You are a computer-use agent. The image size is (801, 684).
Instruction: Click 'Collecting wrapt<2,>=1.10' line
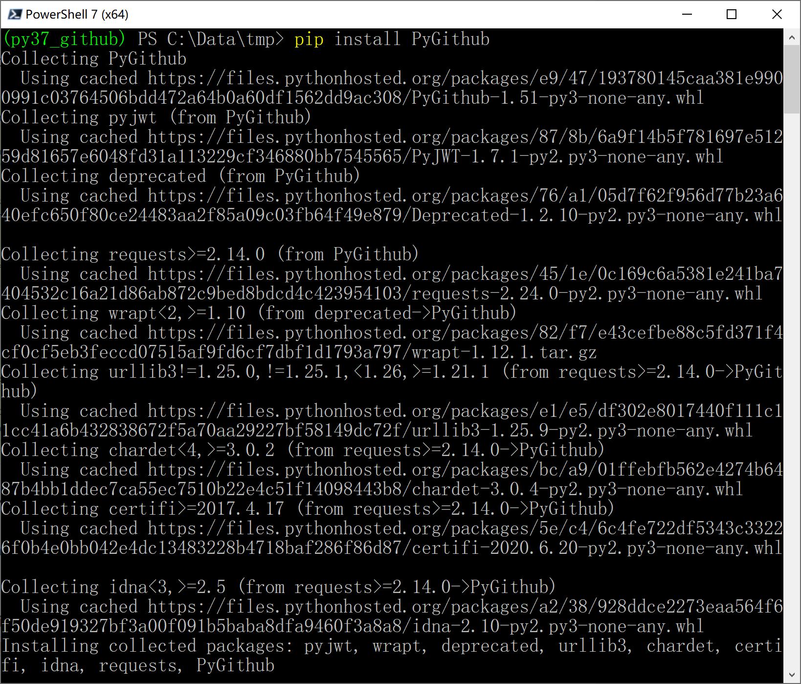tap(259, 313)
